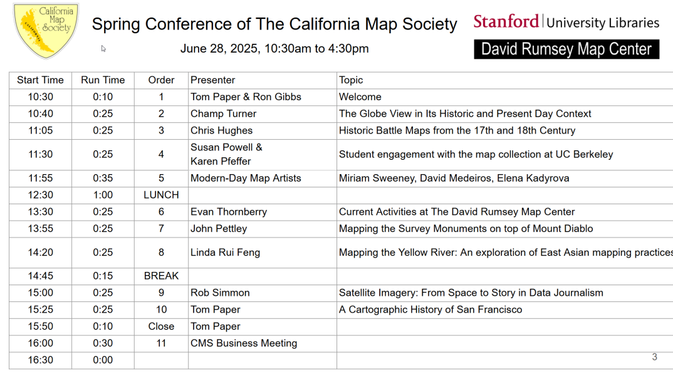Click the Presenter column header cell
Image resolution: width=673 pixels, height=376 pixels.
[263, 80]
